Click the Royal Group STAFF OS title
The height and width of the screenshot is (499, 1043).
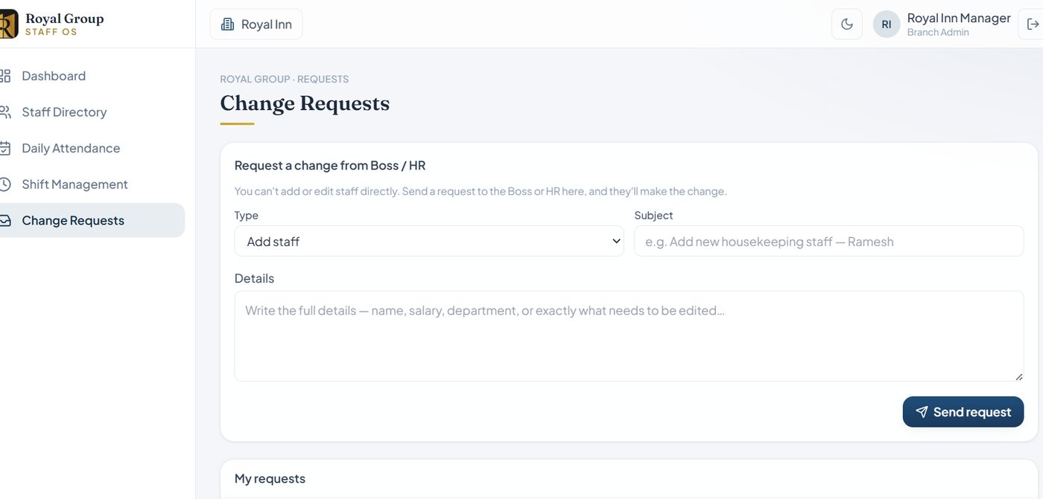coord(64,25)
